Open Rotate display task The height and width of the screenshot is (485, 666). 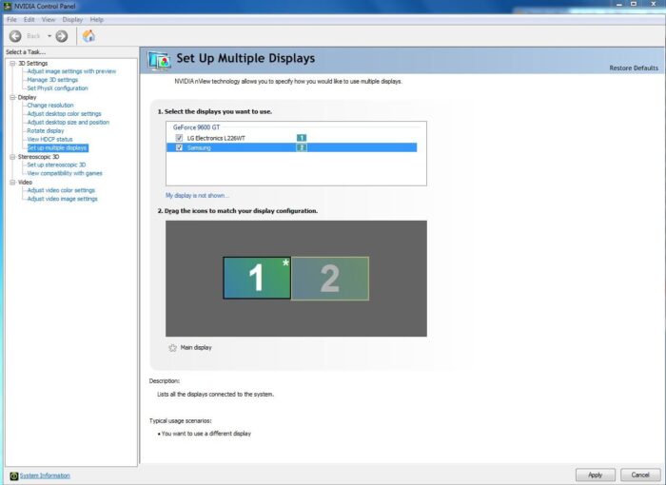pyautogui.click(x=46, y=131)
